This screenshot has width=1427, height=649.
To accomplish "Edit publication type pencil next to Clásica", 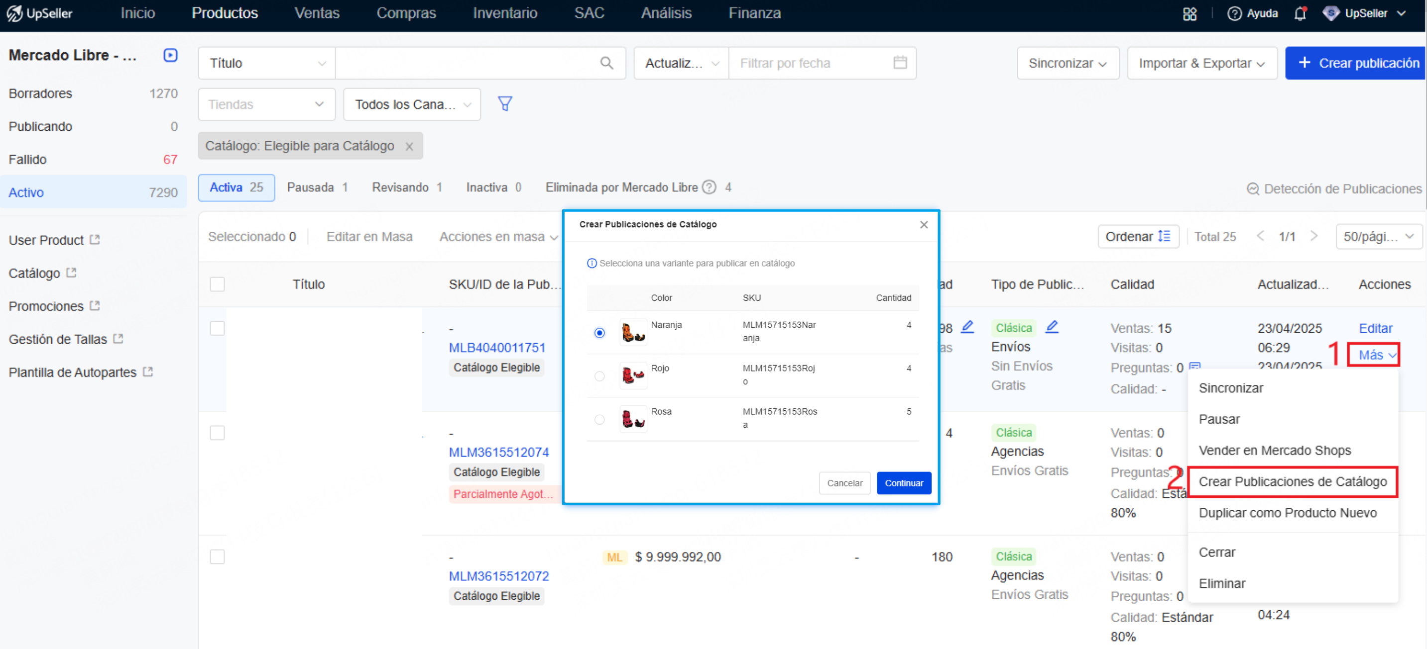I will [1052, 327].
